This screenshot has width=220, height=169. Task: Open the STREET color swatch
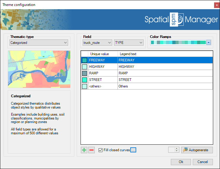tap(84, 80)
